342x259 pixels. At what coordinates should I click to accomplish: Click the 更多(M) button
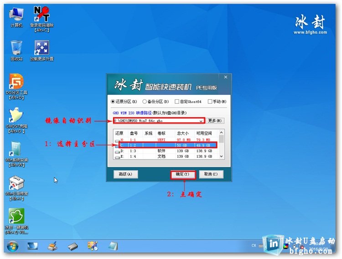[x=215, y=121]
